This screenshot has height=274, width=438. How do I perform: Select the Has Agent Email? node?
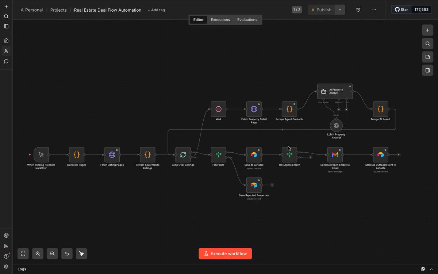pos(289,155)
